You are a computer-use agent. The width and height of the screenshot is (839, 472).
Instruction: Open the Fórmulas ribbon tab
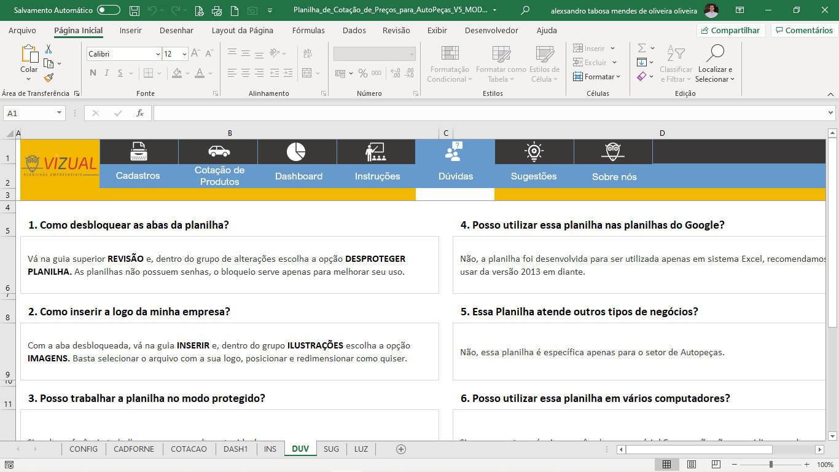pyautogui.click(x=308, y=30)
